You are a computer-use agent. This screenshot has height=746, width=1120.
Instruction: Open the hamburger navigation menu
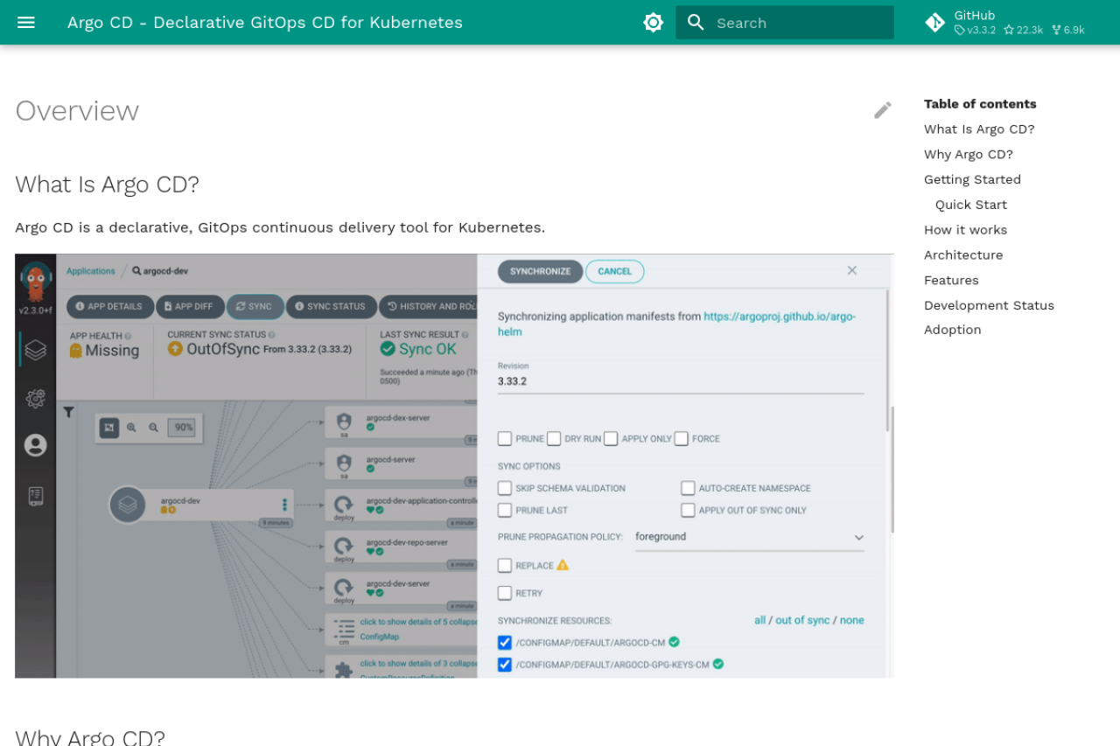[x=26, y=23]
